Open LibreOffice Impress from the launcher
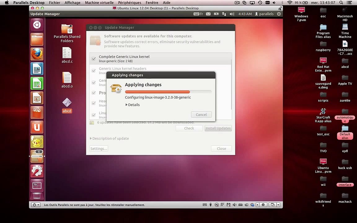The image size is (357, 223). (37, 98)
